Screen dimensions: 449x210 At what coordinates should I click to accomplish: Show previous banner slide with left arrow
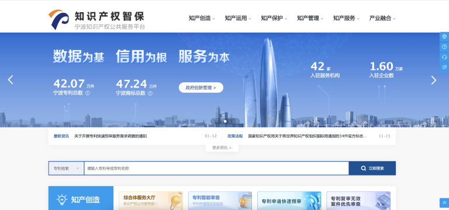[11, 80]
